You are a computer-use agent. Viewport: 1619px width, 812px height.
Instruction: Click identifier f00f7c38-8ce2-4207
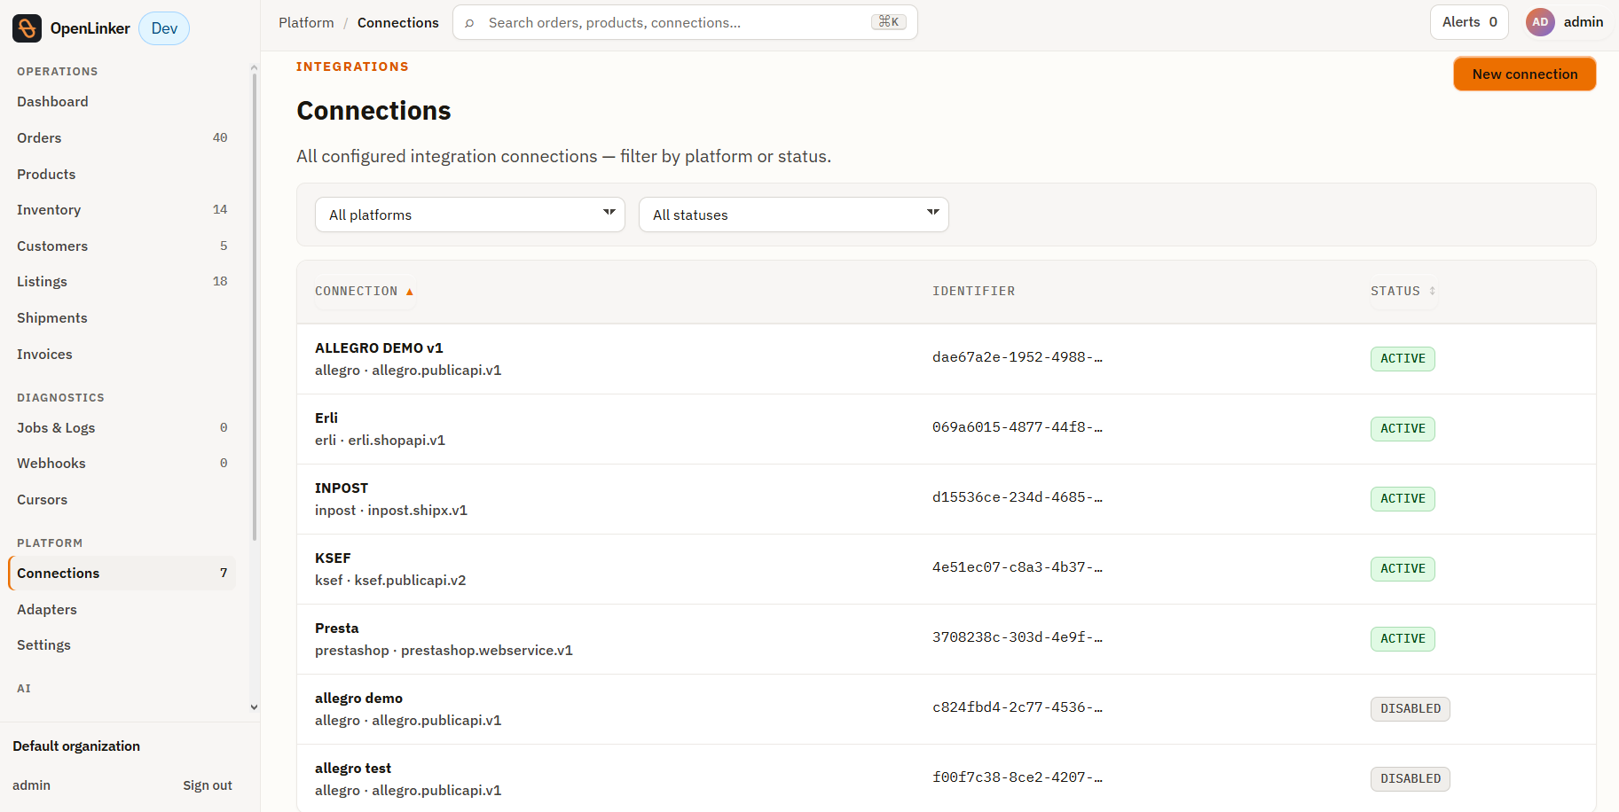1017,777
